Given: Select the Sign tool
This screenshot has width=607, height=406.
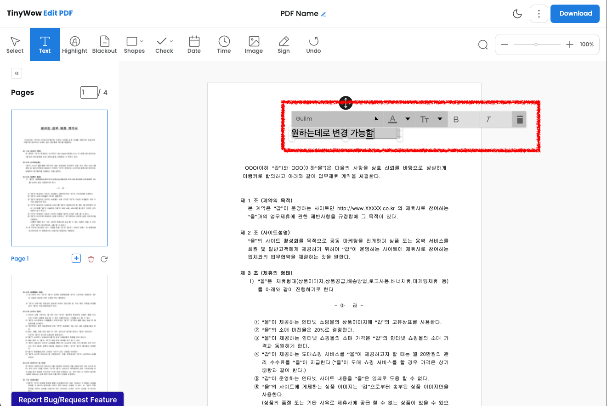Looking at the screenshot, I should coord(284,44).
